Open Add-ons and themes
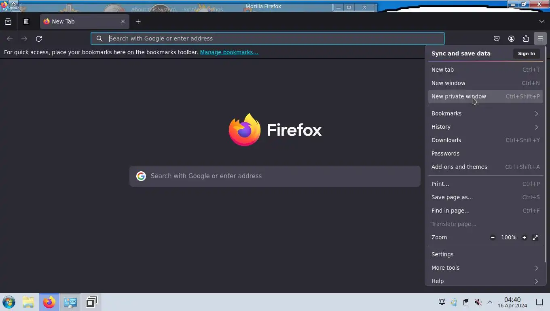The height and width of the screenshot is (311, 550). pyautogui.click(x=485, y=167)
